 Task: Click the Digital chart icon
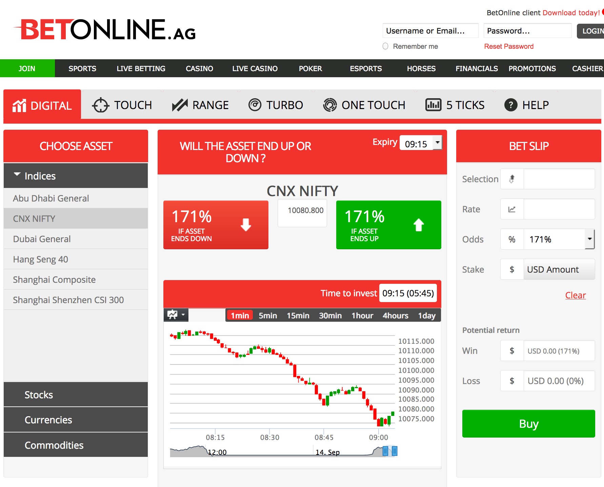tap(19, 106)
